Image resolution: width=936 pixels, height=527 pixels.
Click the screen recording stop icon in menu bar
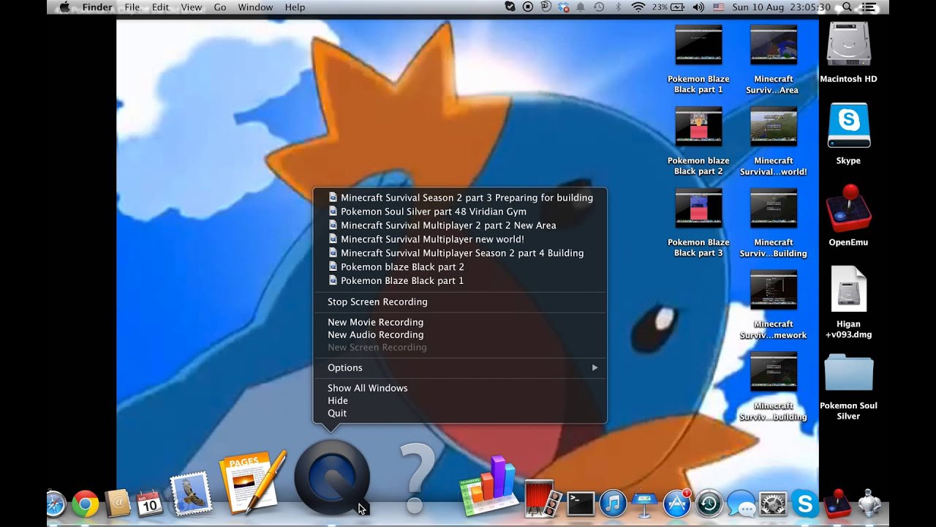pos(528,7)
